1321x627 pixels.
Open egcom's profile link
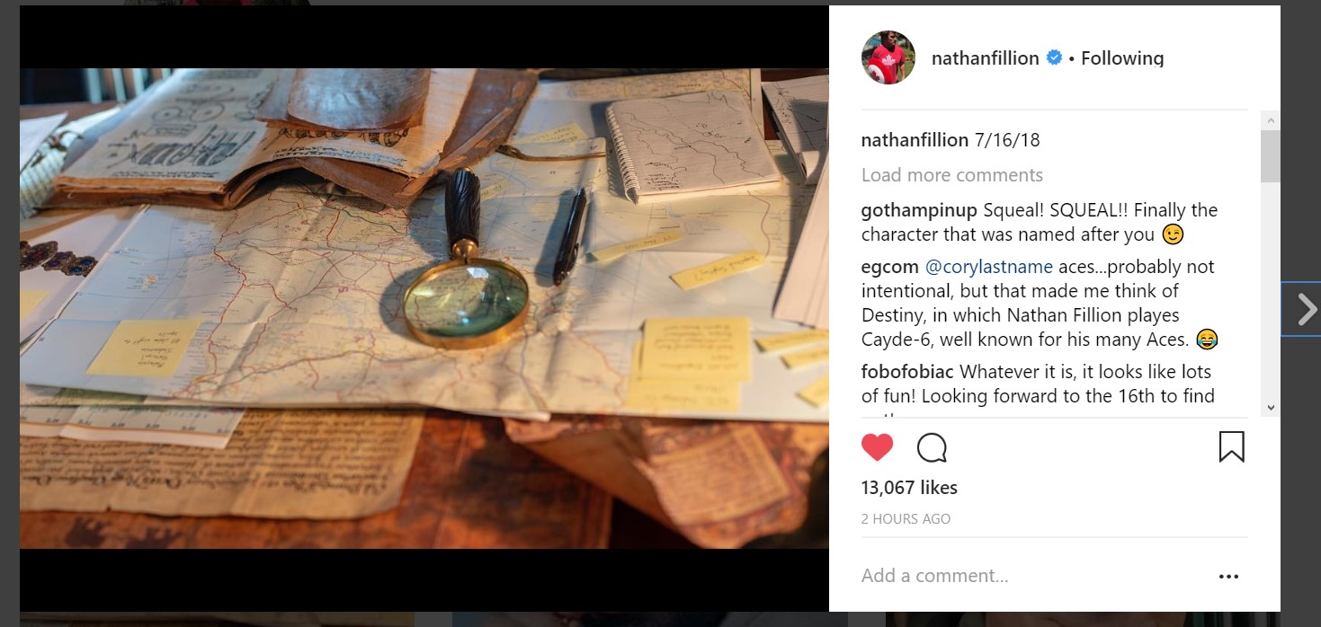point(889,267)
